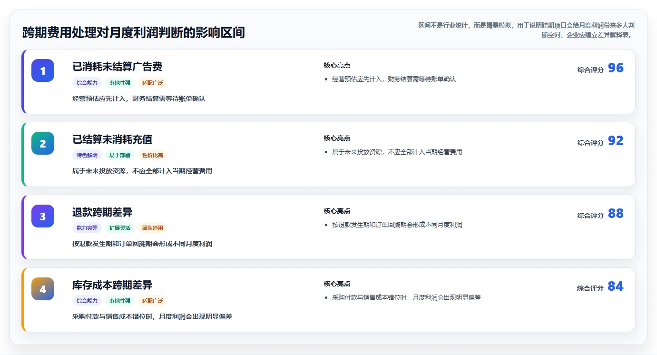Click bold description 按退款发生期 below tags
Viewport: 657px width, 355px height.
coord(142,244)
